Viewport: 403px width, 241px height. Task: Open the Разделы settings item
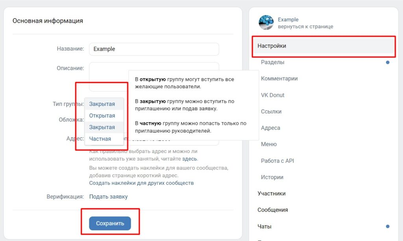click(324, 62)
